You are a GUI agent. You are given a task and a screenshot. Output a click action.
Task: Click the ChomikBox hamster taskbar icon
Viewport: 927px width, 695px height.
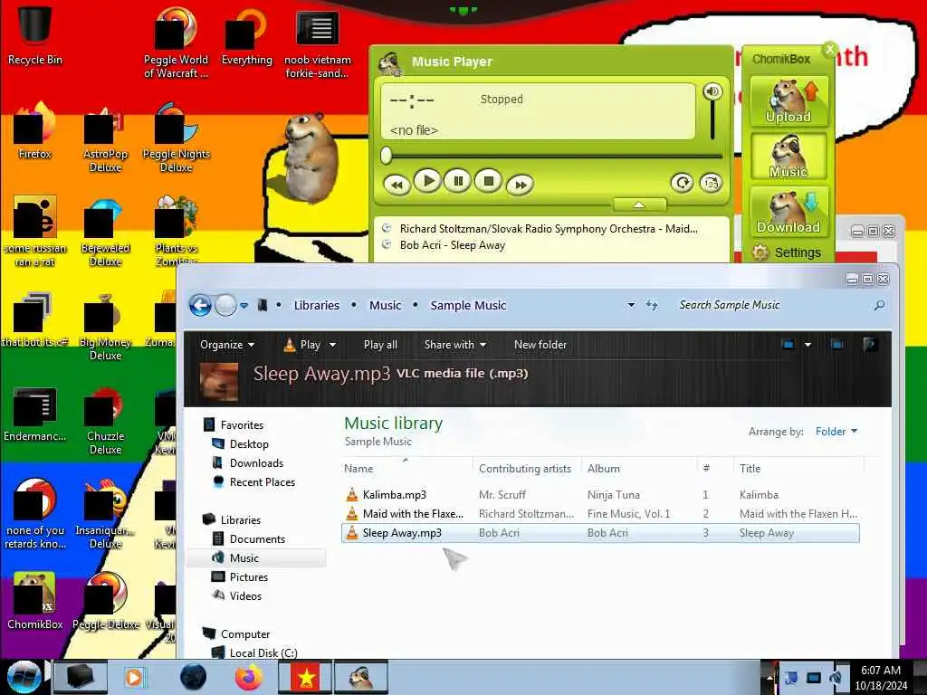click(x=361, y=677)
